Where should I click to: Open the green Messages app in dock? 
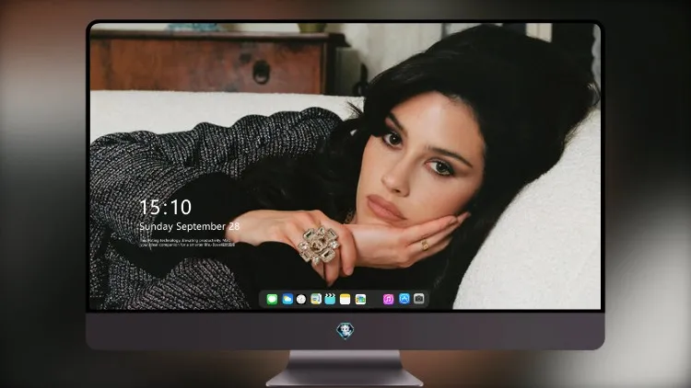(x=272, y=300)
